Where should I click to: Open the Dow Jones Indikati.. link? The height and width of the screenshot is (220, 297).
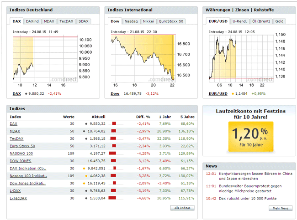pos(28,183)
